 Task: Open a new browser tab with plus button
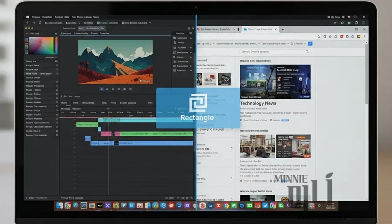point(283,30)
